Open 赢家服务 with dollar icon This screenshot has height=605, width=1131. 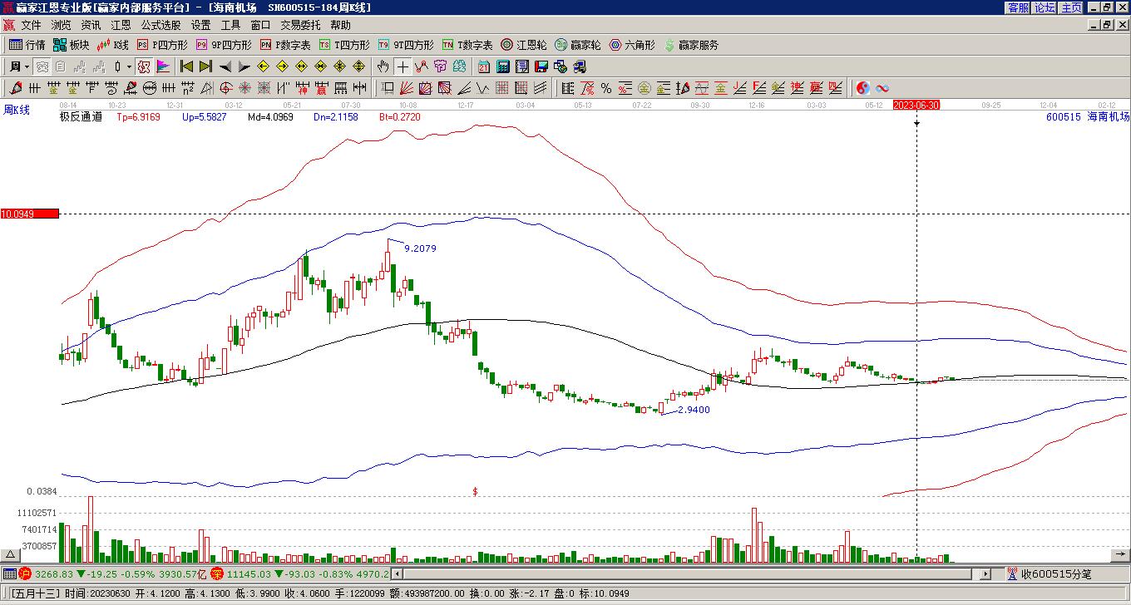click(691, 45)
